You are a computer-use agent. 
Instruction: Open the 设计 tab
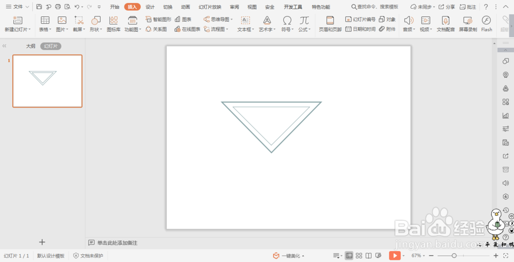coord(150,7)
